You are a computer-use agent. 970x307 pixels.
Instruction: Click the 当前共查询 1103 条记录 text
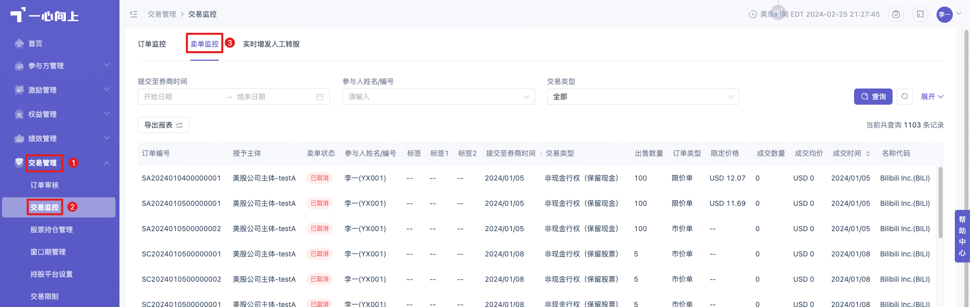[x=905, y=125]
